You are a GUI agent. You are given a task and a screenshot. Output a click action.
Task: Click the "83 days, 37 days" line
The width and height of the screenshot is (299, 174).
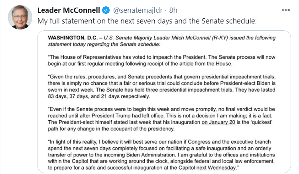click(99, 96)
